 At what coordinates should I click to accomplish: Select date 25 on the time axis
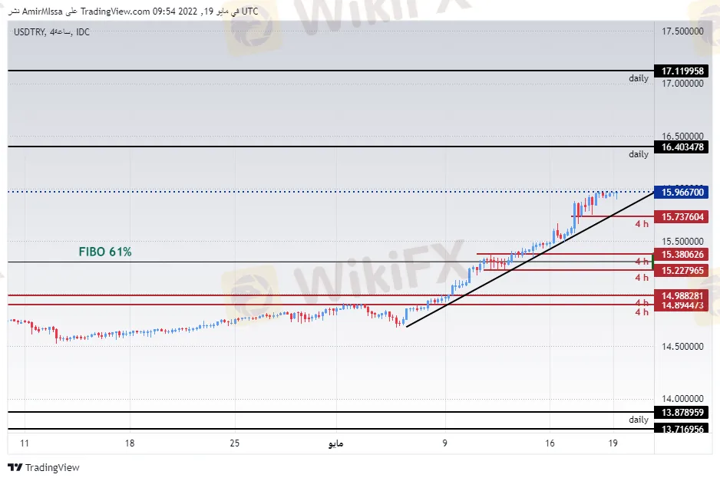click(235, 443)
